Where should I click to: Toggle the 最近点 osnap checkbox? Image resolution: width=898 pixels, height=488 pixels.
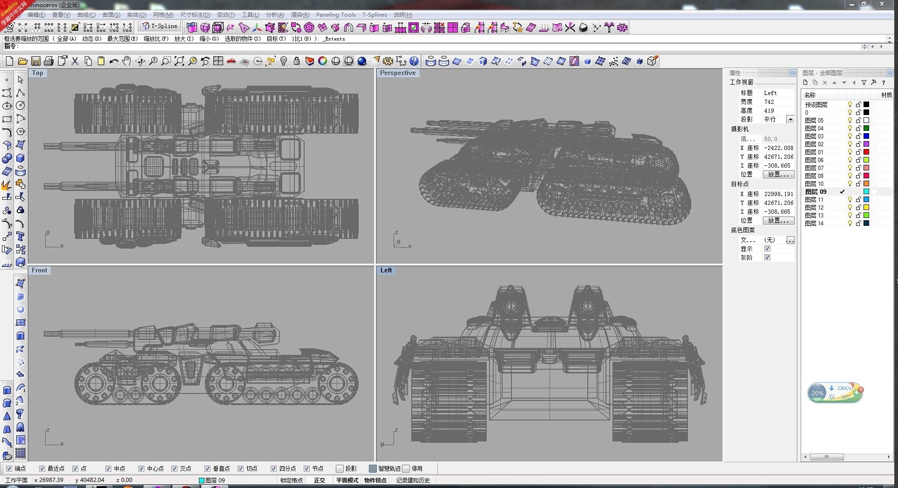(x=42, y=468)
